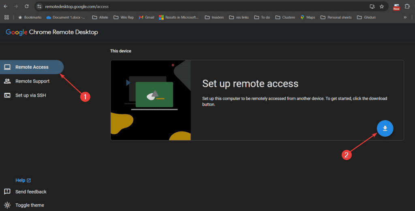
Task: Open the Win Rep bookmarks folder
Action: (x=124, y=17)
